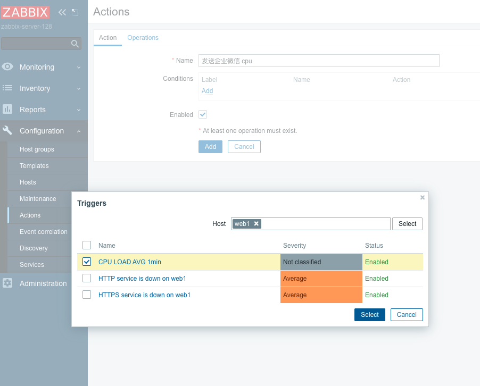Uncheck CPU LOAD AVG 1min checkbox
480x386 pixels.
pyautogui.click(x=87, y=262)
